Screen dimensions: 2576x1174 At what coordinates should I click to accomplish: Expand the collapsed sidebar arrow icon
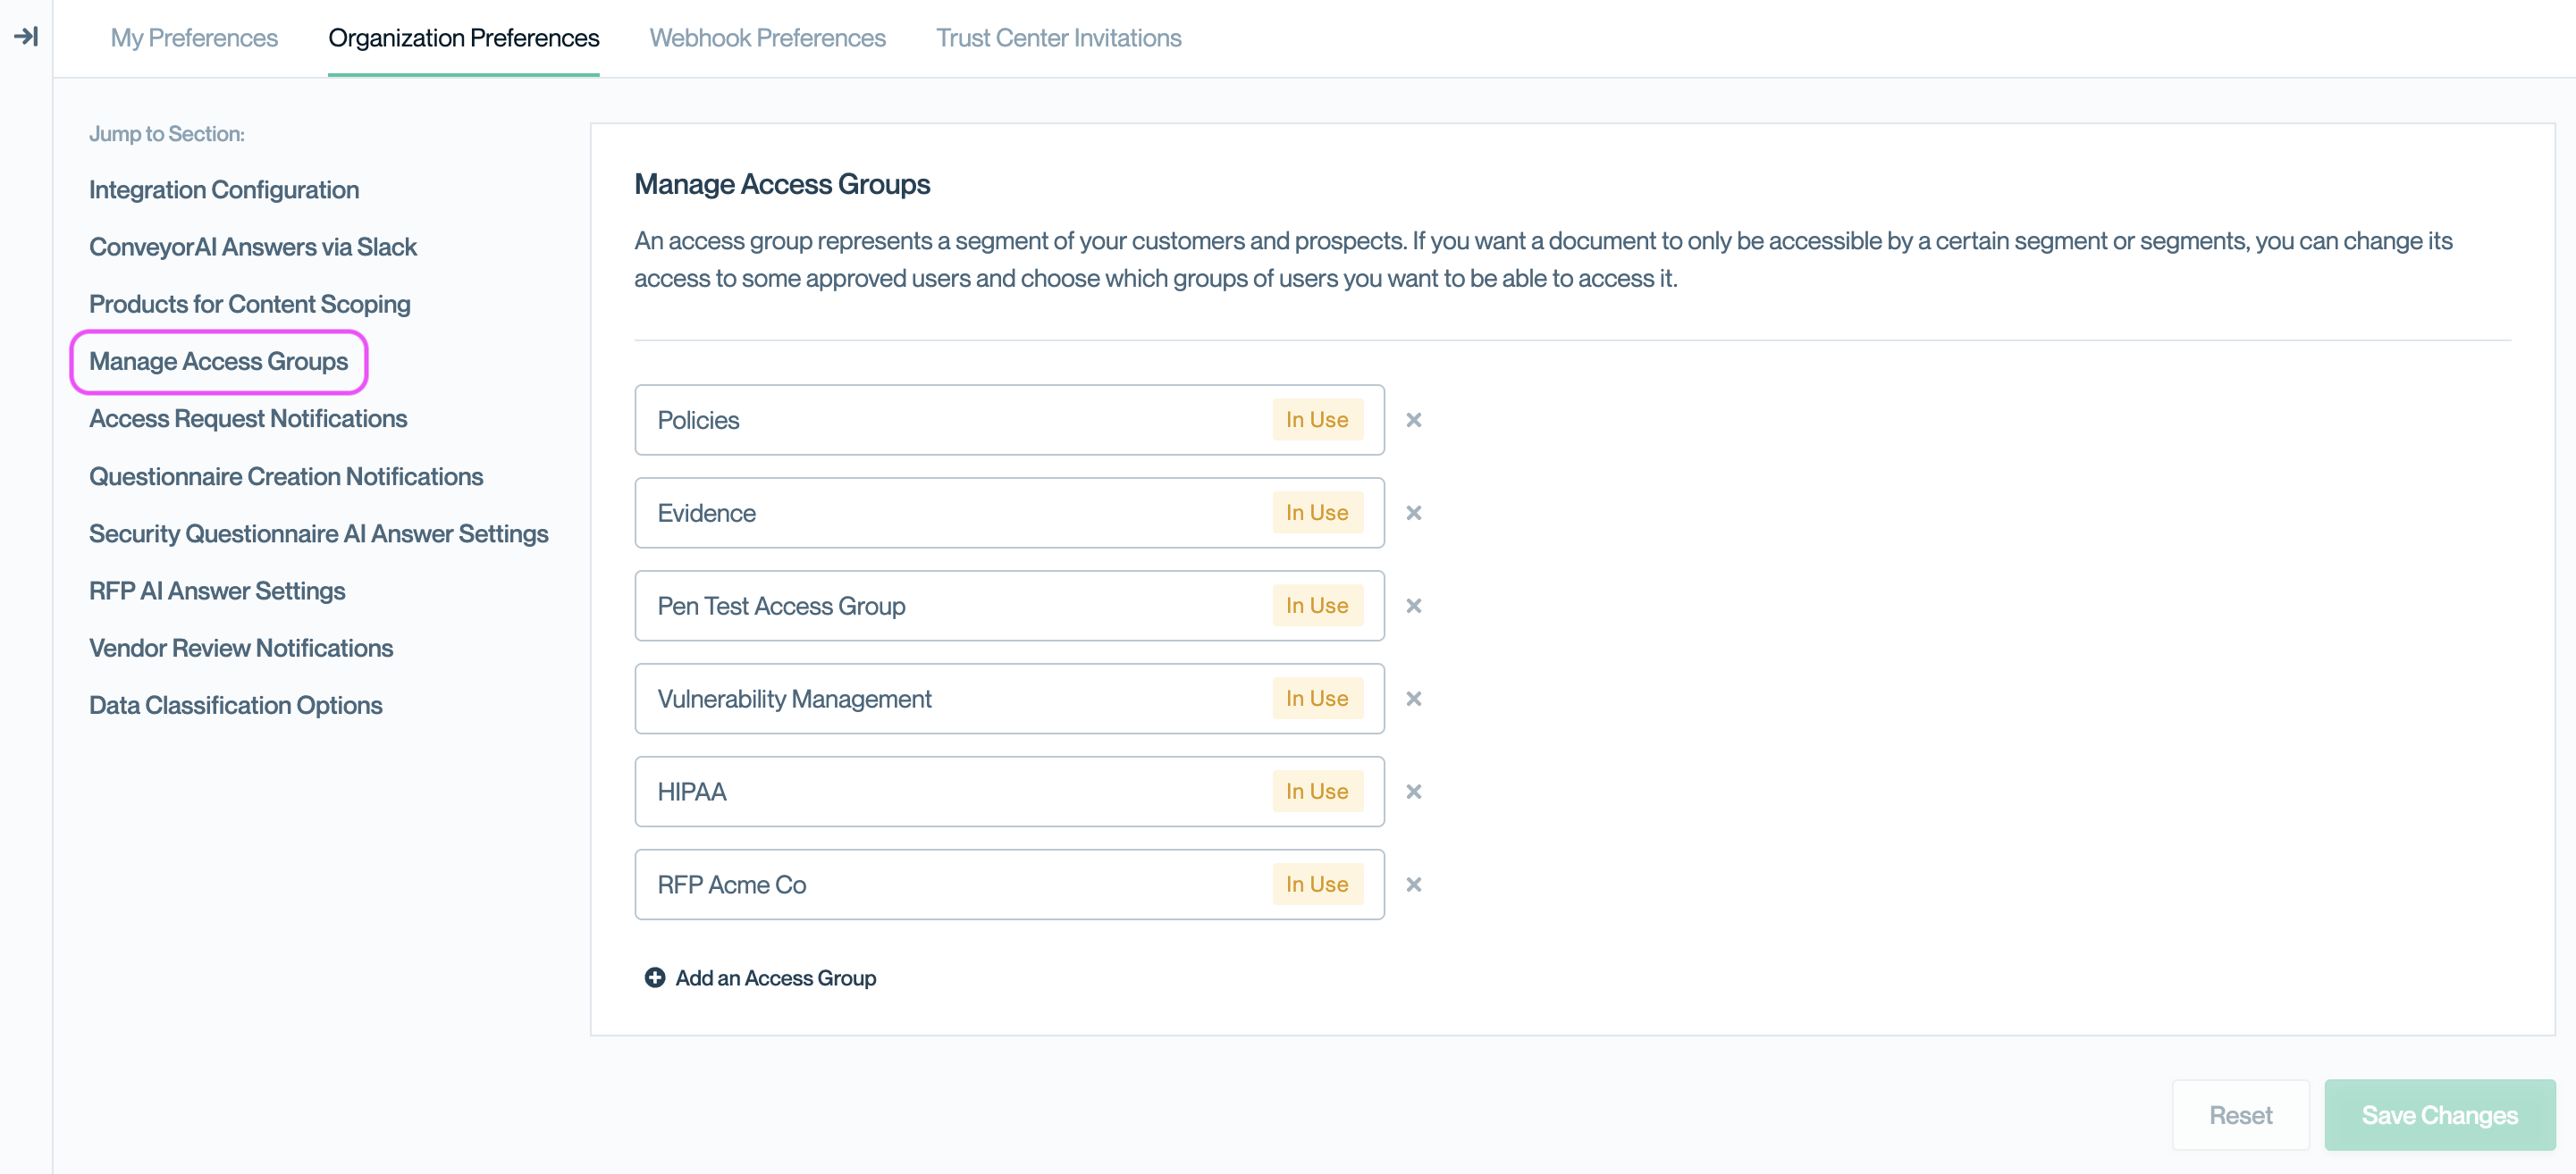[26, 37]
